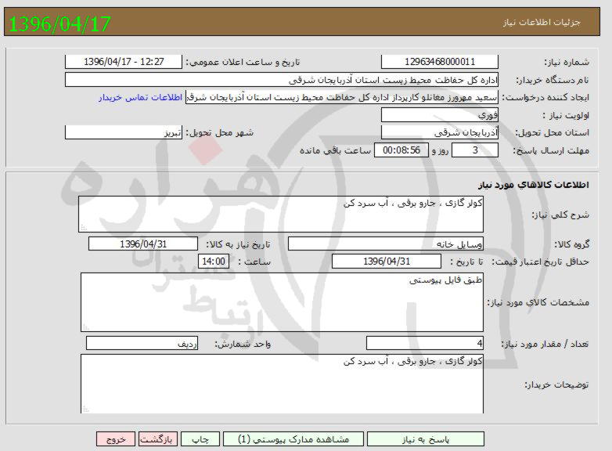612x451 pixels.
Task: Click the نام دستگاه خریدار field
Action: pyautogui.click(x=282, y=80)
